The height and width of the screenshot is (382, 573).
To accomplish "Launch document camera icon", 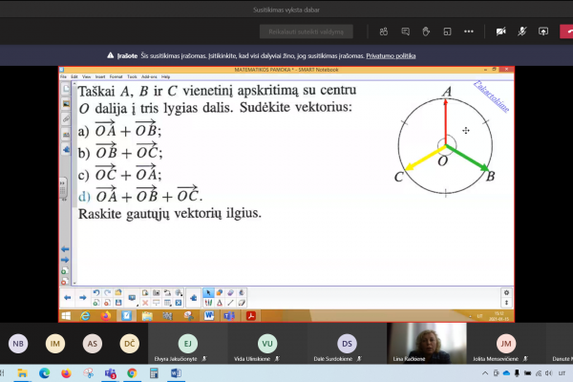I will click(x=167, y=293).
